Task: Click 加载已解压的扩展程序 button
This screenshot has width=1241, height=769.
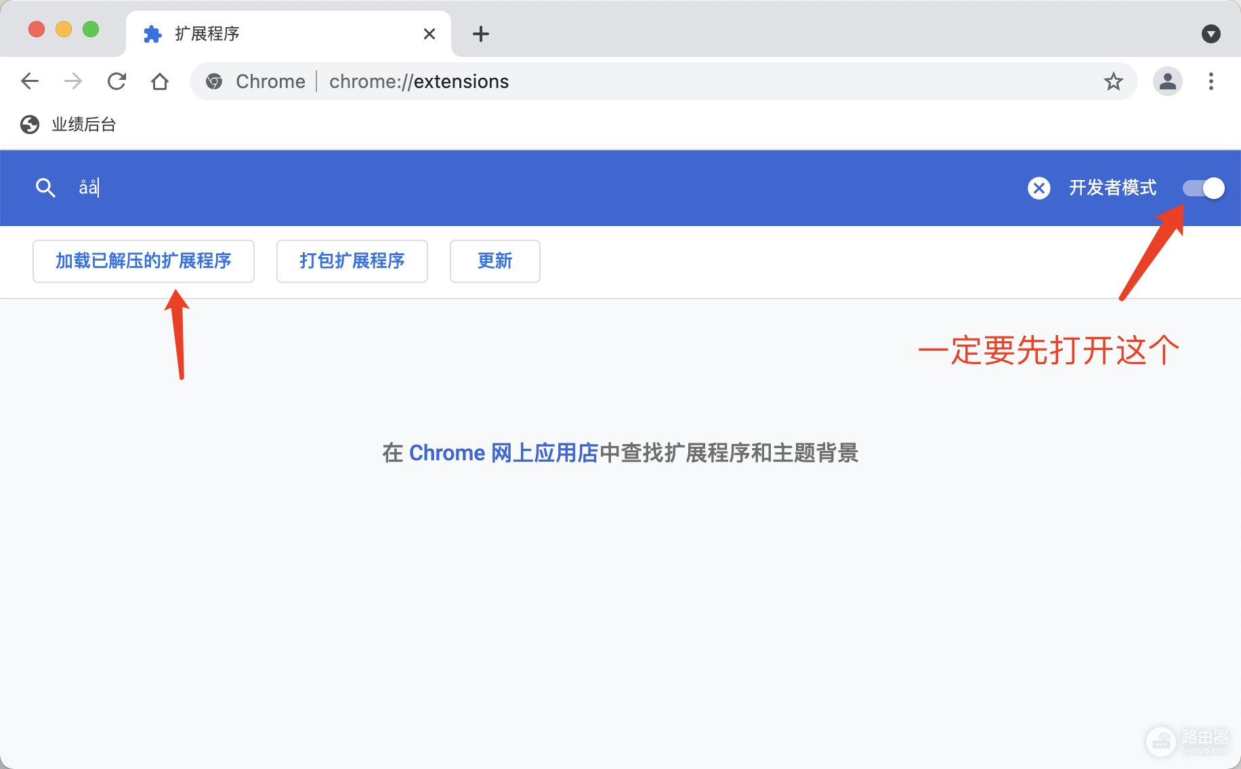Action: (x=144, y=261)
